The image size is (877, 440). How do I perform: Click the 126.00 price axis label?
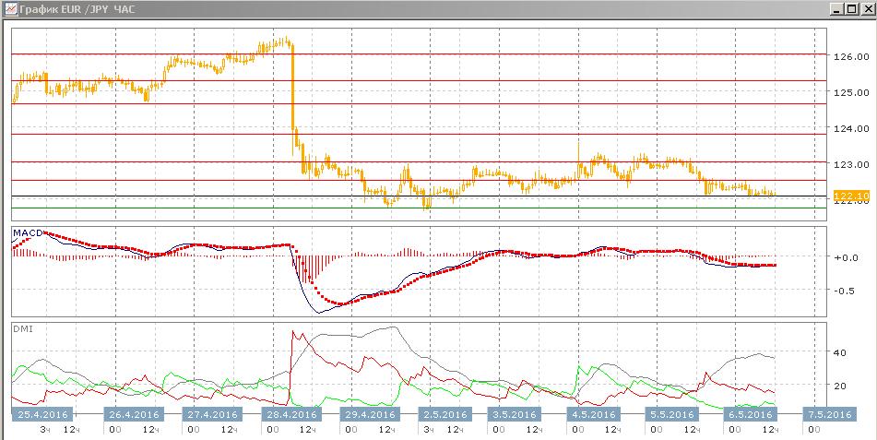pyautogui.click(x=850, y=56)
